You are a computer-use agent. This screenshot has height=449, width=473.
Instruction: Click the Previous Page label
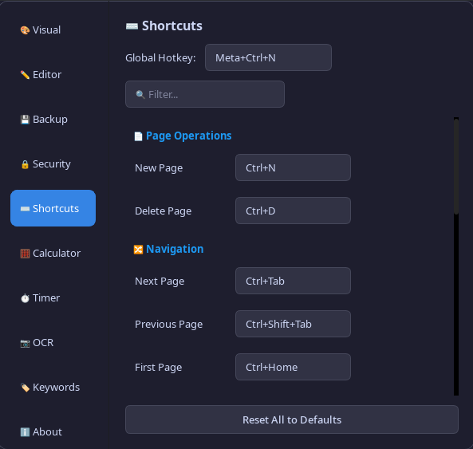(x=168, y=324)
